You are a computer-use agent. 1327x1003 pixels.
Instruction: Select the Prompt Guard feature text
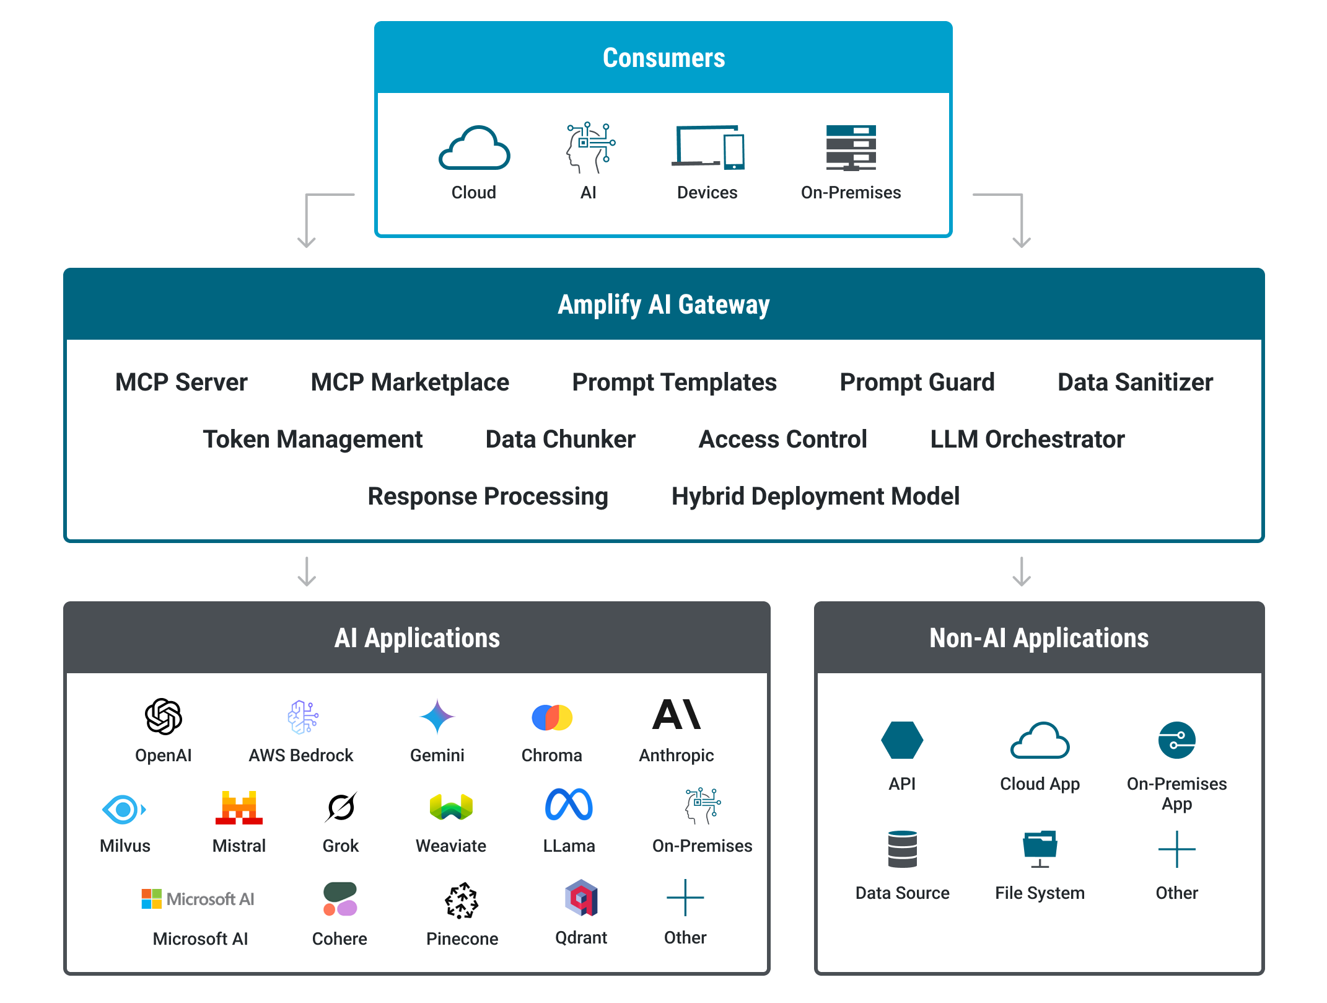(x=916, y=382)
